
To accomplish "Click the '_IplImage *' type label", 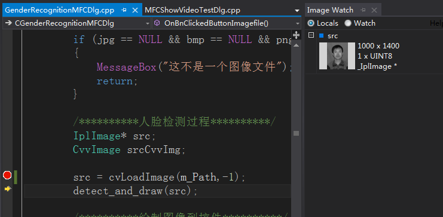I will tap(377, 66).
